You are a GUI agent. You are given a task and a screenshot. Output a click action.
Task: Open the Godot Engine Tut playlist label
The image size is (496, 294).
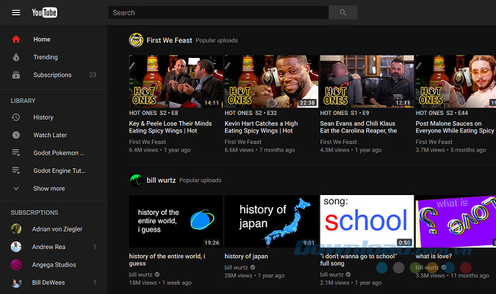click(x=60, y=171)
